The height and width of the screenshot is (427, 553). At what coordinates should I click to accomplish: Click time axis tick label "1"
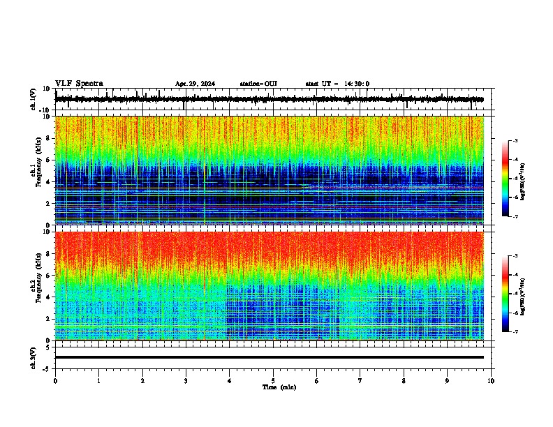tap(98, 381)
